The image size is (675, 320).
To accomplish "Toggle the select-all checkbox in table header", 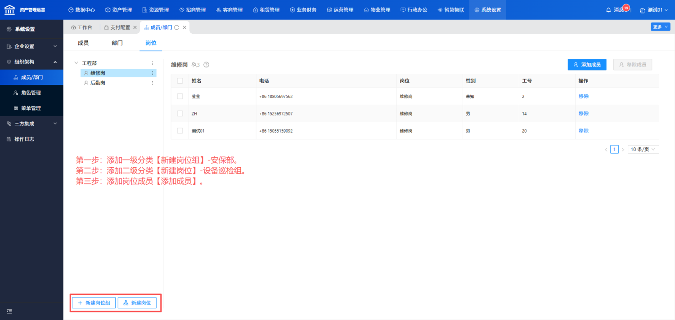I will click(180, 81).
